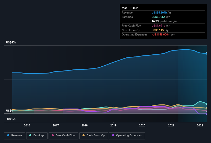
Task: Click the 2016 x-axis label
Action: [x=27, y=125]
